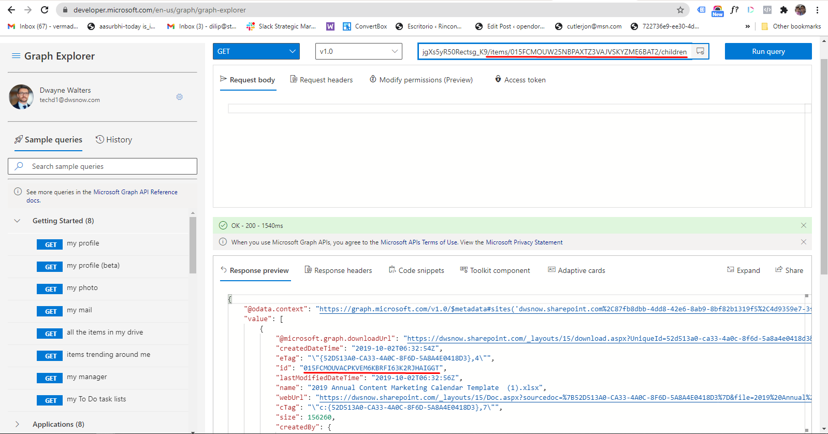Viewport: 828px width, 434px height.
Task: Open the Microsoft APIs Terms of Use link
Action: click(x=419, y=242)
